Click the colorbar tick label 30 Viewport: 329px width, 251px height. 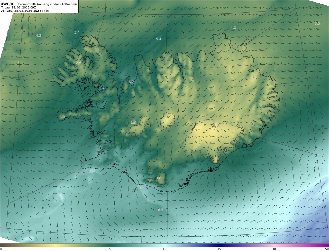[274, 249]
